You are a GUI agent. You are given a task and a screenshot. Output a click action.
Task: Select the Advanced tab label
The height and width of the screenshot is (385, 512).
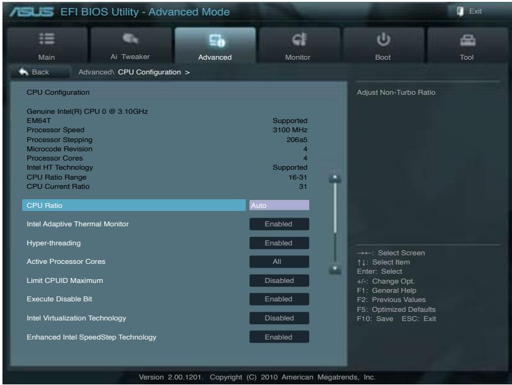point(215,57)
